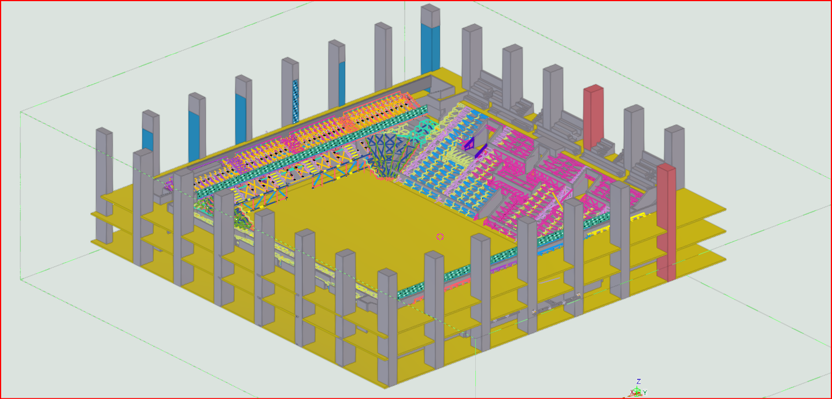Click the X axis label of the coordinate symbol
The image size is (832, 399).
(x=632, y=392)
